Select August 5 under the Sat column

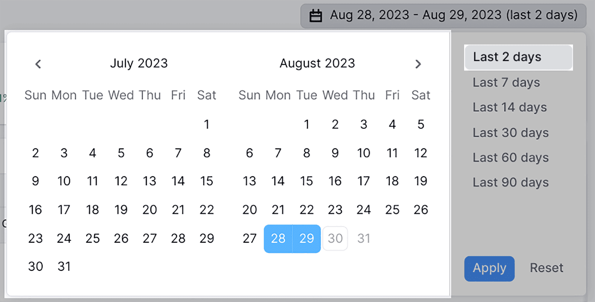tap(421, 125)
